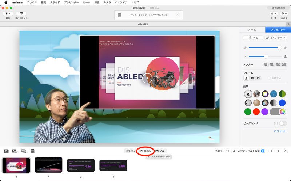Apply the grayscale gradient effect

[274, 103]
